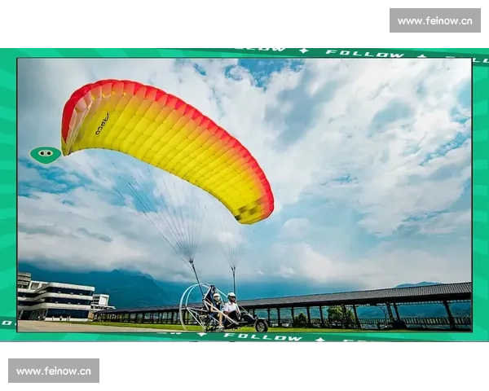This screenshot has height=391, width=489.
Task: Click the FOLLOW text on bottom border
Action: [x=262, y=336]
